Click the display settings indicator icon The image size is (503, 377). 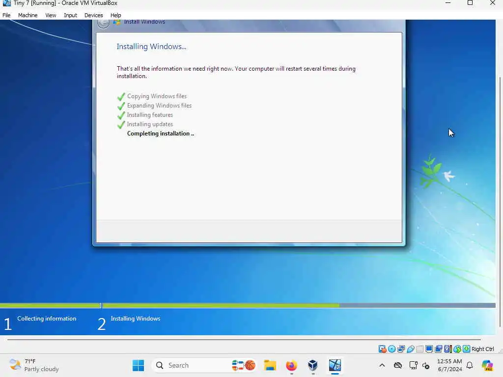point(429,349)
